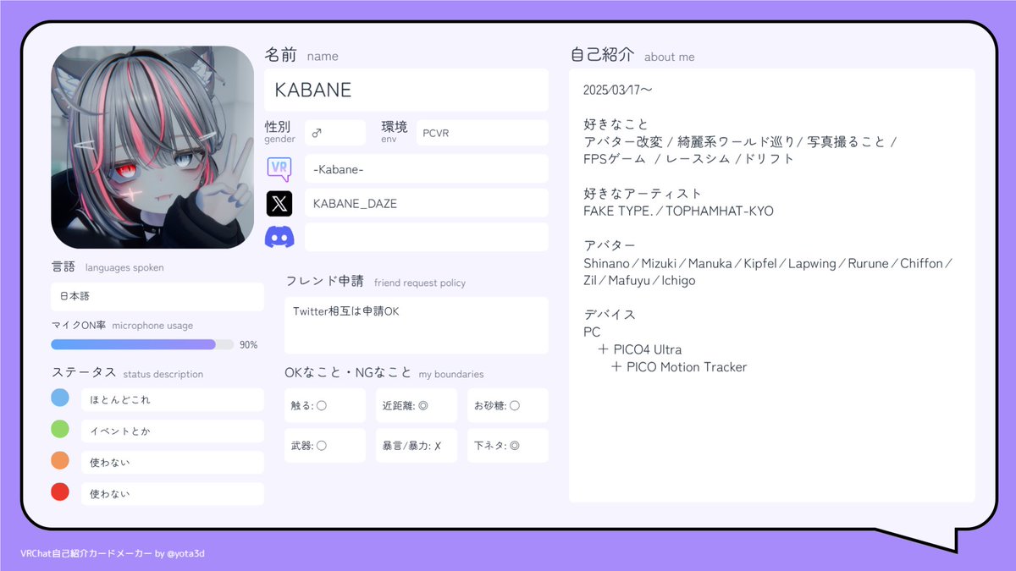Click the 暴言/暴力 boundary box

click(x=417, y=445)
